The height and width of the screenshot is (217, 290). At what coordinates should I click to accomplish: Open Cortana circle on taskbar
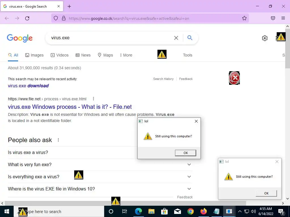coord(111,211)
